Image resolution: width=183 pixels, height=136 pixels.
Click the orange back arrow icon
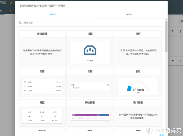click(11, 11)
